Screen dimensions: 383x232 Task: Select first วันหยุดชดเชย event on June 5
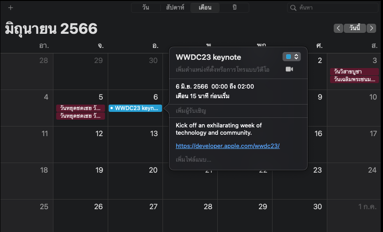tap(80, 108)
